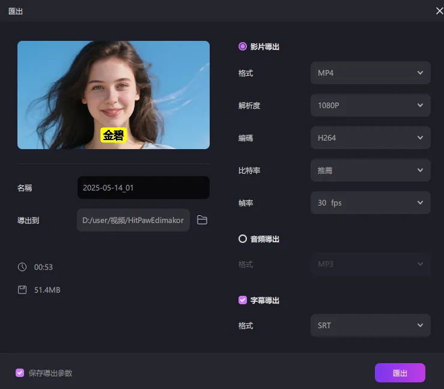Toggle the 字幕導出 checkbox
This screenshot has height=389, width=444.
pyautogui.click(x=242, y=300)
